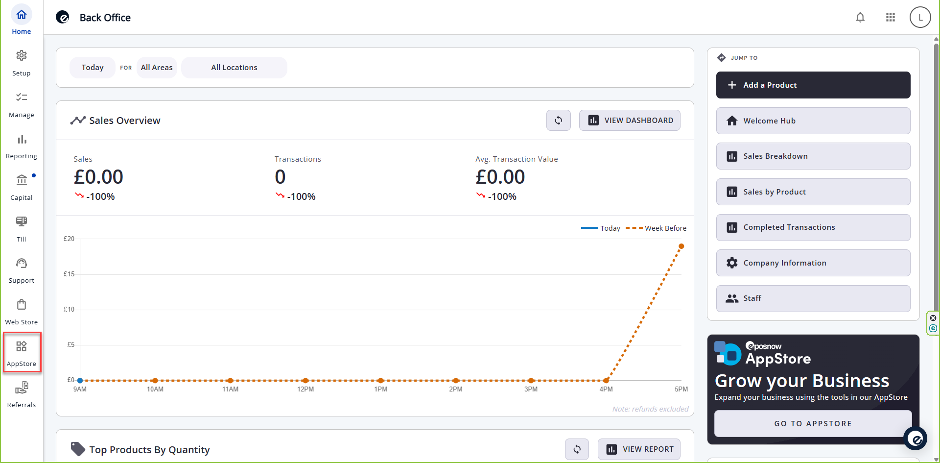
Task: Jump to Completed Transactions
Action: [x=813, y=227]
